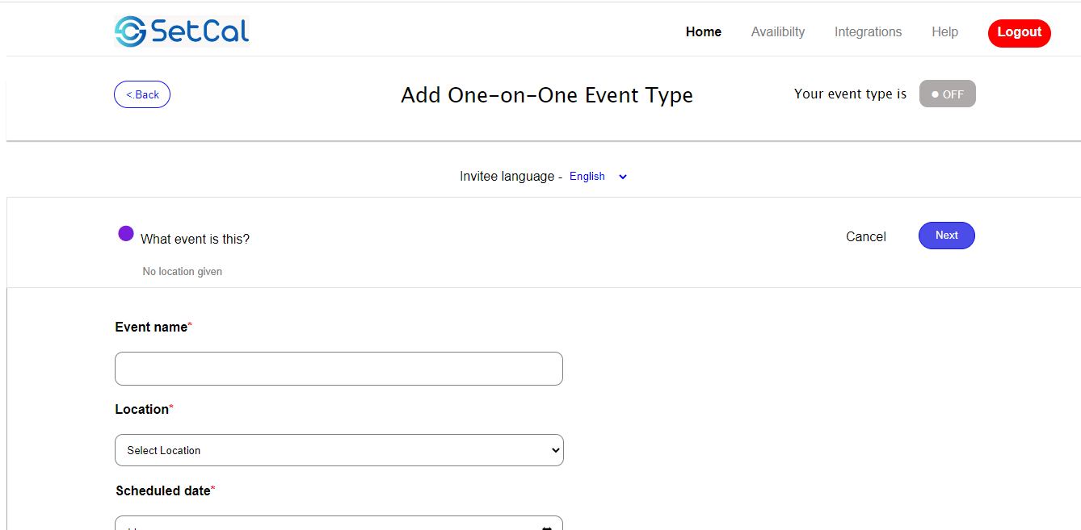This screenshot has width=1081, height=530.
Task: Select English as the invitee language
Action: (x=587, y=176)
